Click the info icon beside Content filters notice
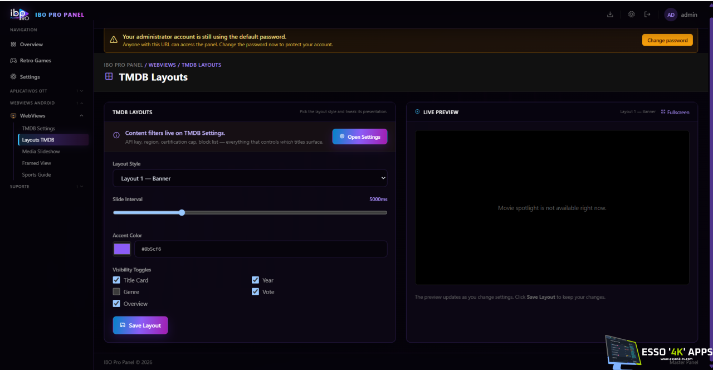Screen dimensions: 713x370 [x=116, y=135]
